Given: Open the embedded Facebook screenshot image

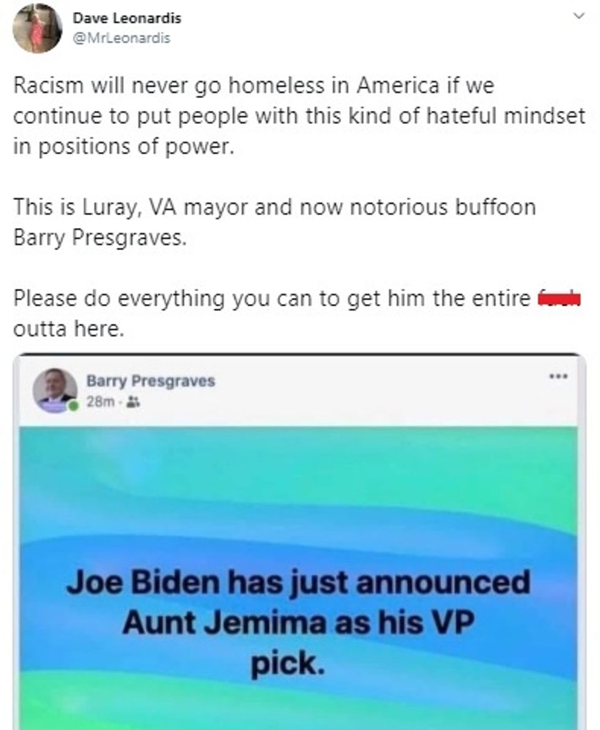Looking at the screenshot, I should click(x=299, y=542).
